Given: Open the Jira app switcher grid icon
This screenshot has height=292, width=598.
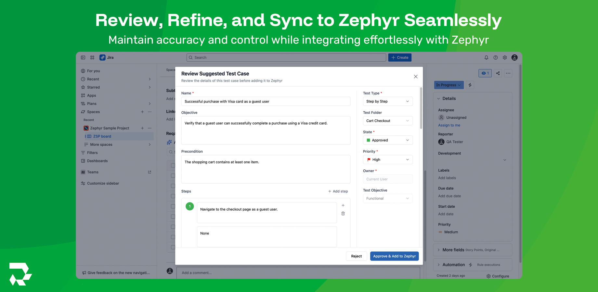Looking at the screenshot, I should click(x=92, y=57).
